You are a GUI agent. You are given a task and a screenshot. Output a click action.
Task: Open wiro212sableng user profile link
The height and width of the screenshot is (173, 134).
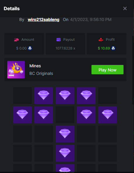pyautogui.click(x=43, y=20)
